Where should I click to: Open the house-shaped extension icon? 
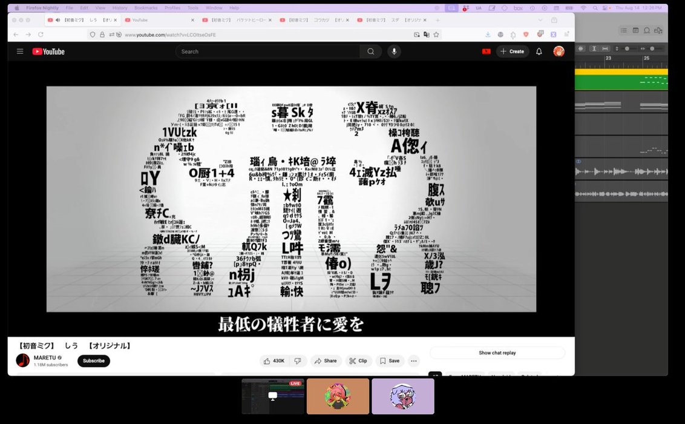pos(513,35)
